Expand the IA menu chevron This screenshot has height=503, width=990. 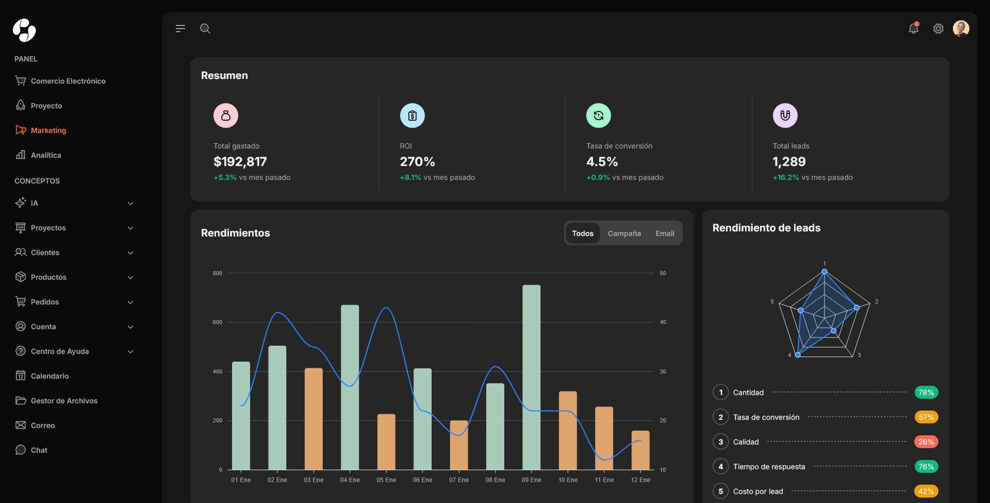click(130, 204)
